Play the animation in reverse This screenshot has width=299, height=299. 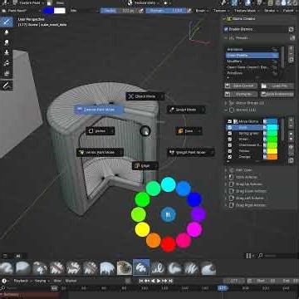[x=153, y=281]
